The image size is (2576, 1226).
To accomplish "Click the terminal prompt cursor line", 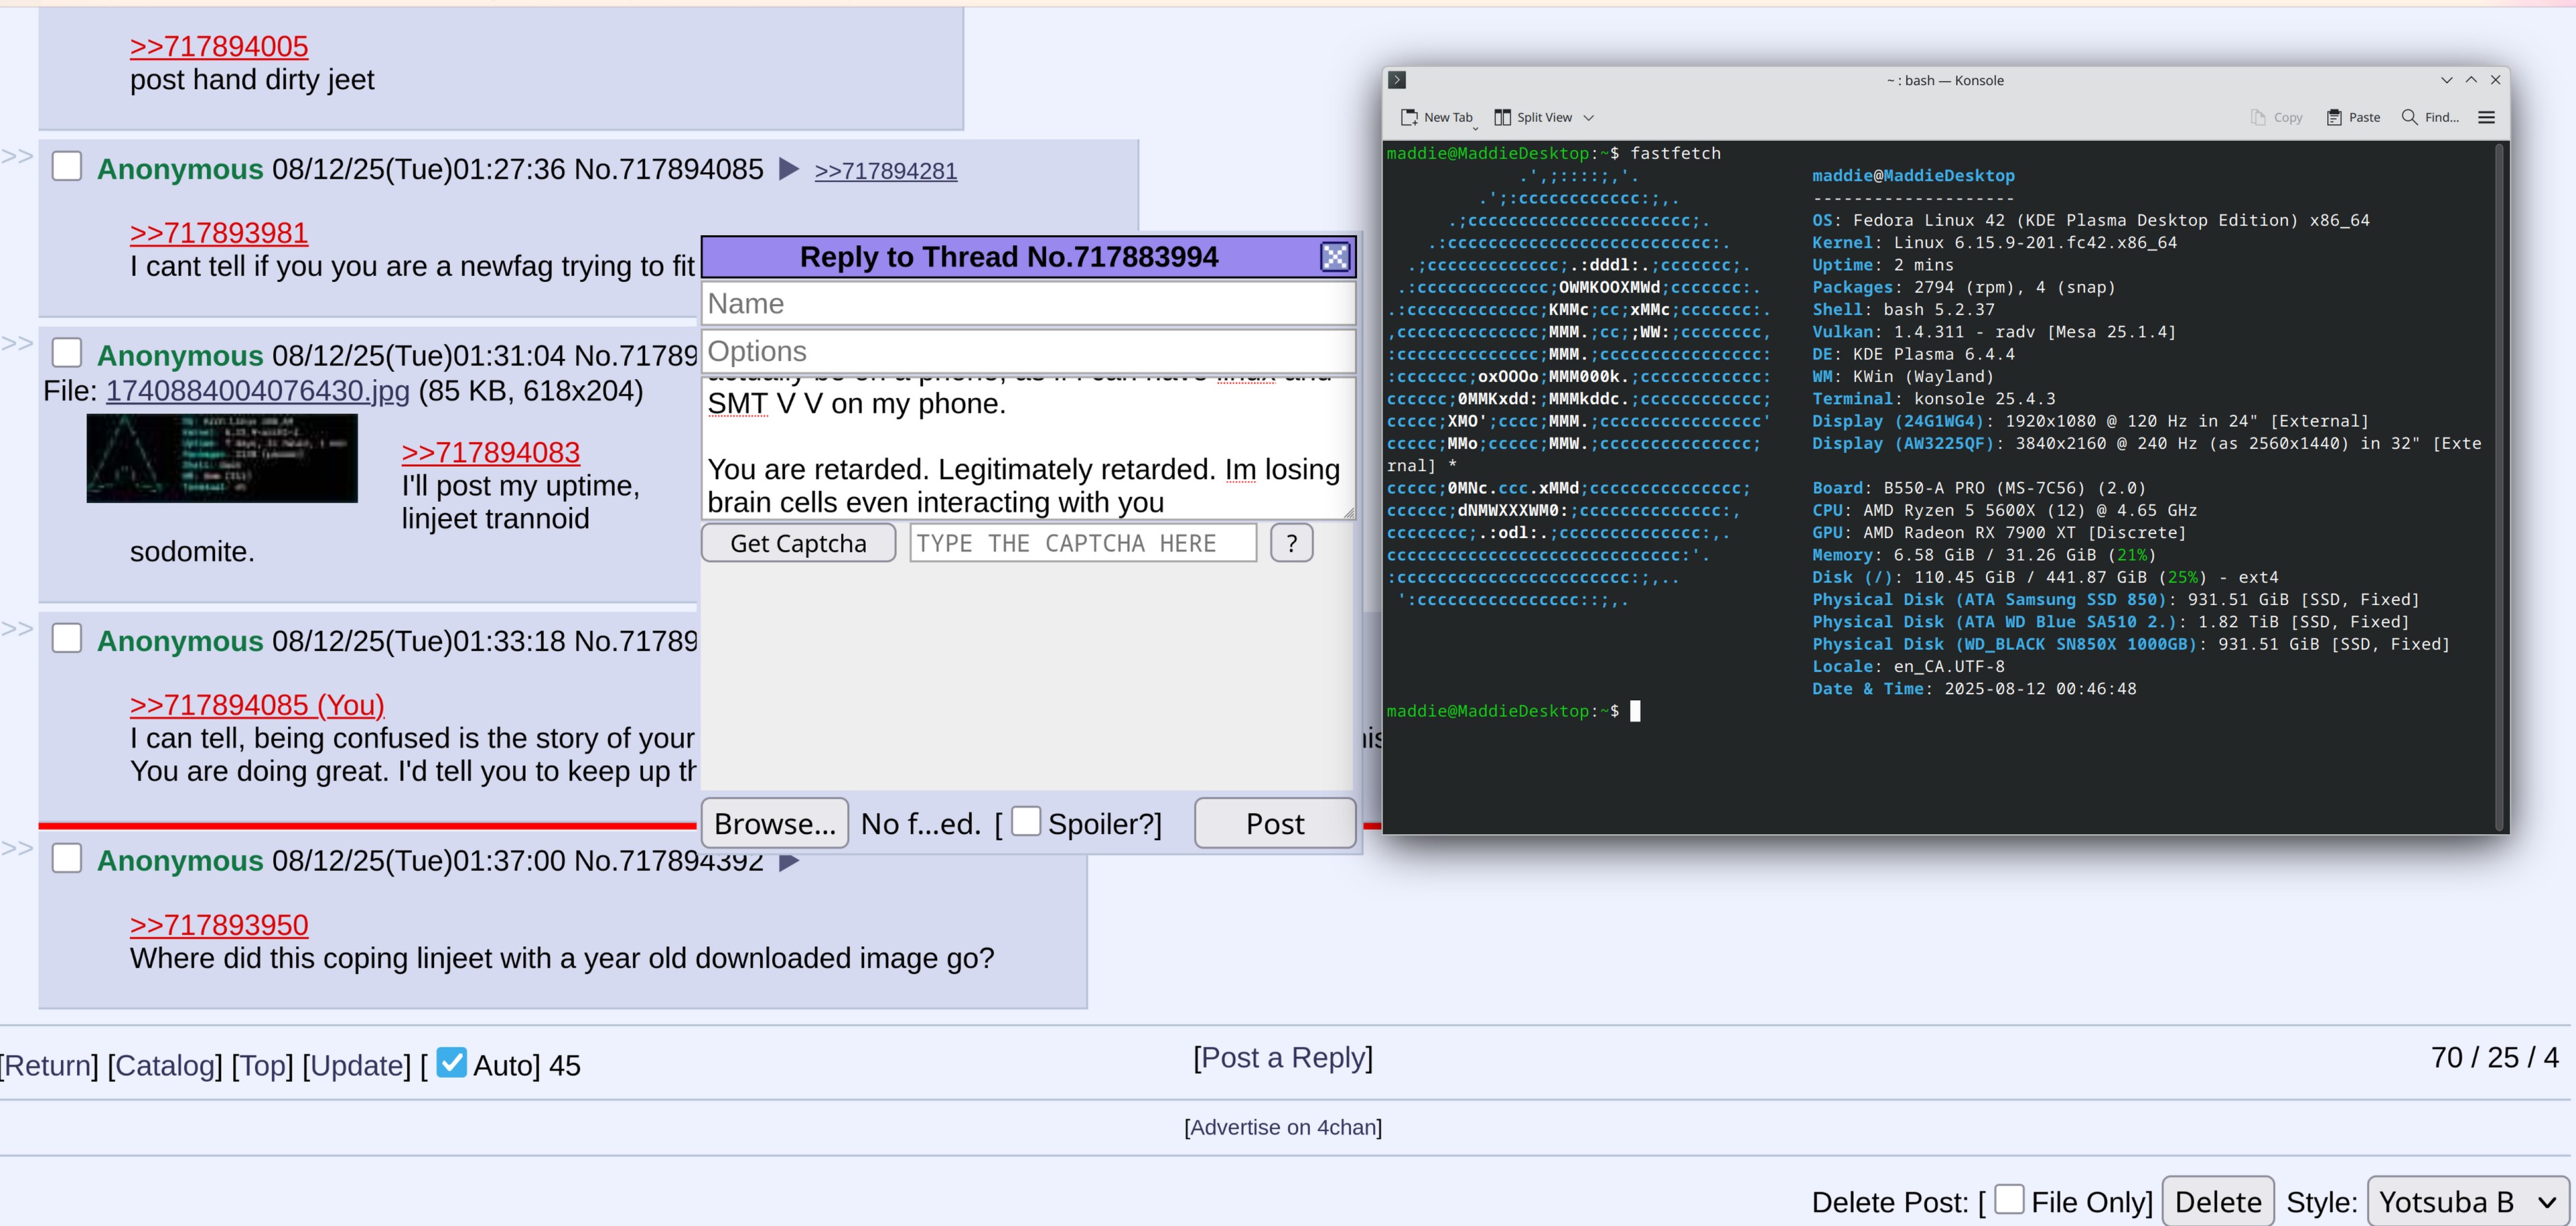I will pos(1513,711).
